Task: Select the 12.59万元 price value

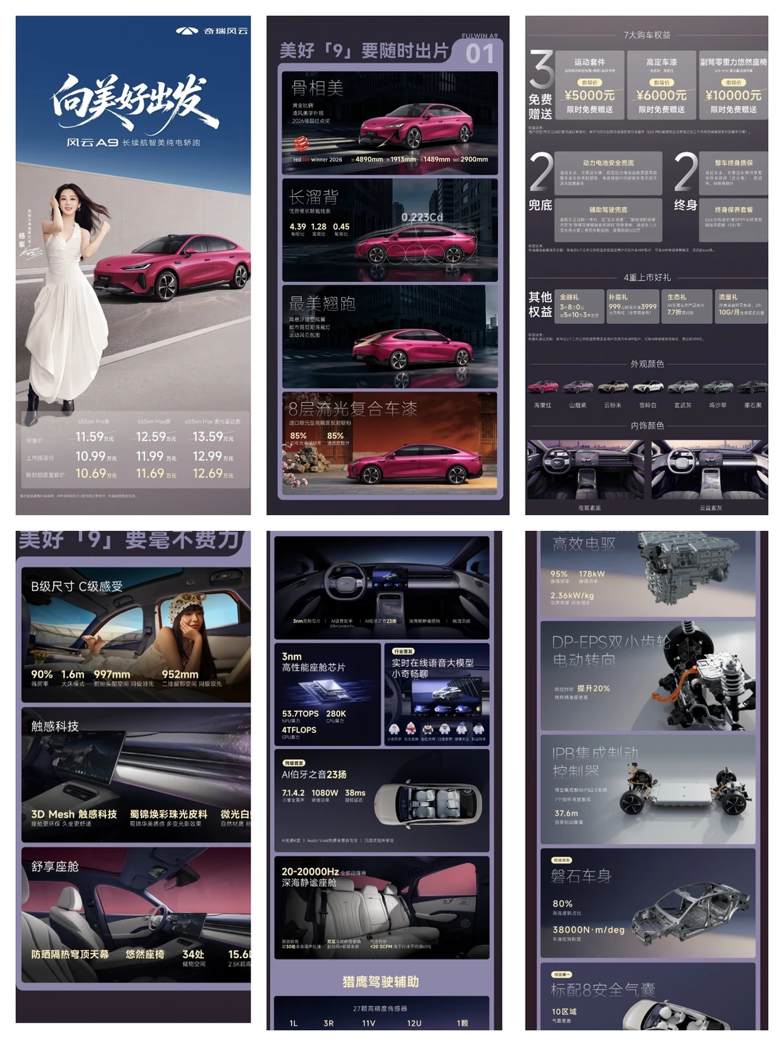Action: [156, 437]
